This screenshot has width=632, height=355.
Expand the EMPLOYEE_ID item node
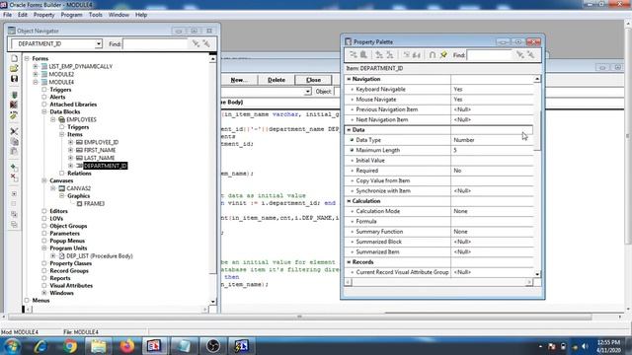(x=71, y=142)
